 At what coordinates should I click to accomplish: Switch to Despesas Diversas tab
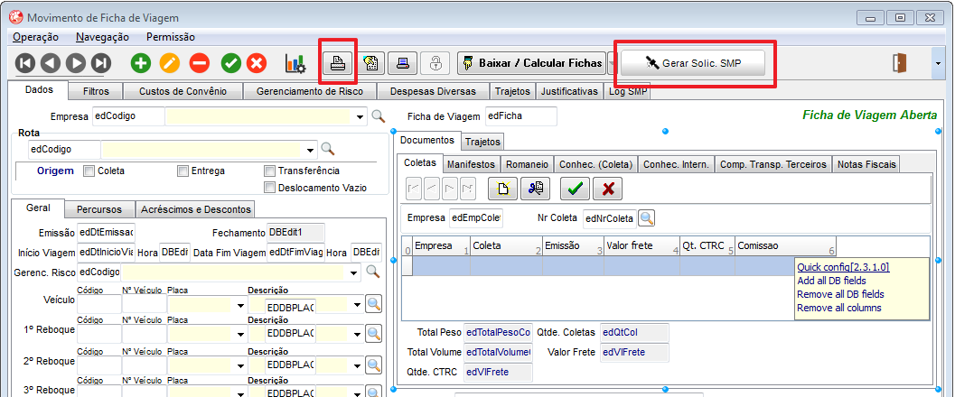pyautogui.click(x=433, y=91)
